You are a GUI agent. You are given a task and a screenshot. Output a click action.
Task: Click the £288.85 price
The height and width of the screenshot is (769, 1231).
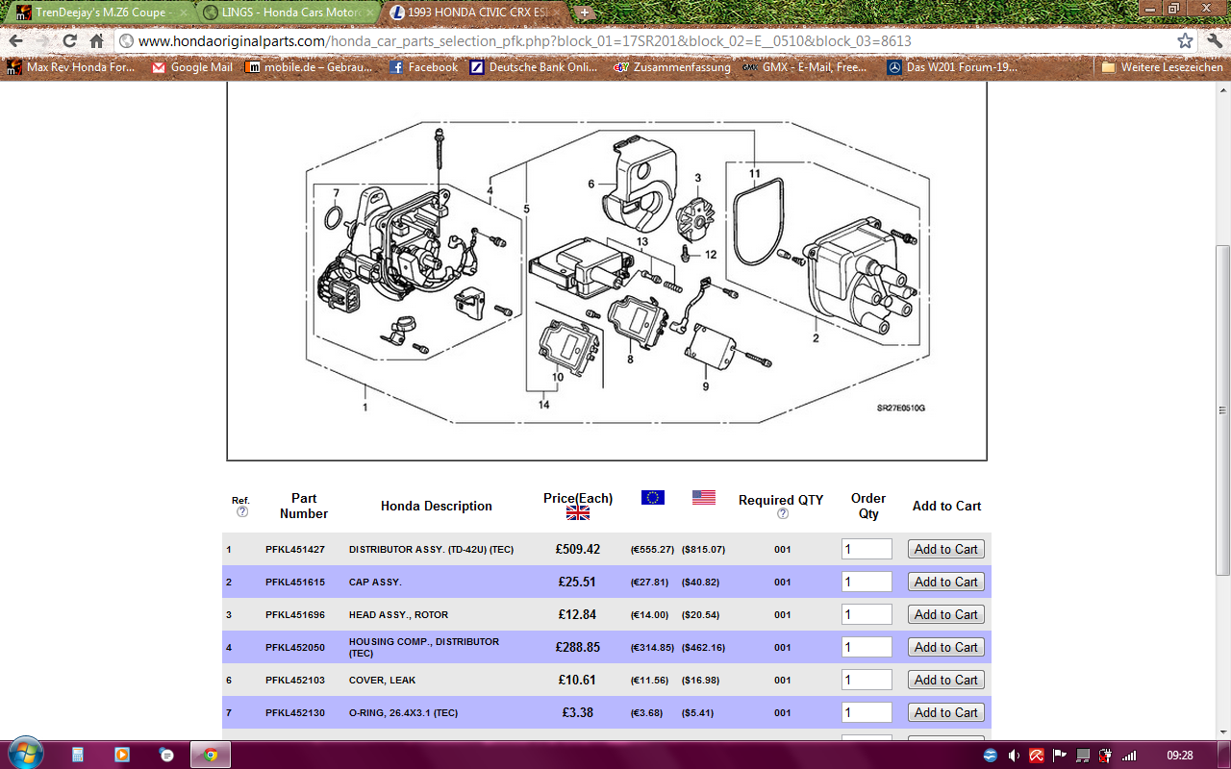[x=577, y=648]
